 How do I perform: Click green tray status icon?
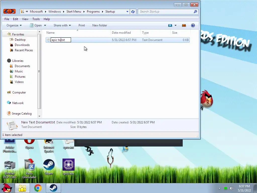tap(226, 188)
